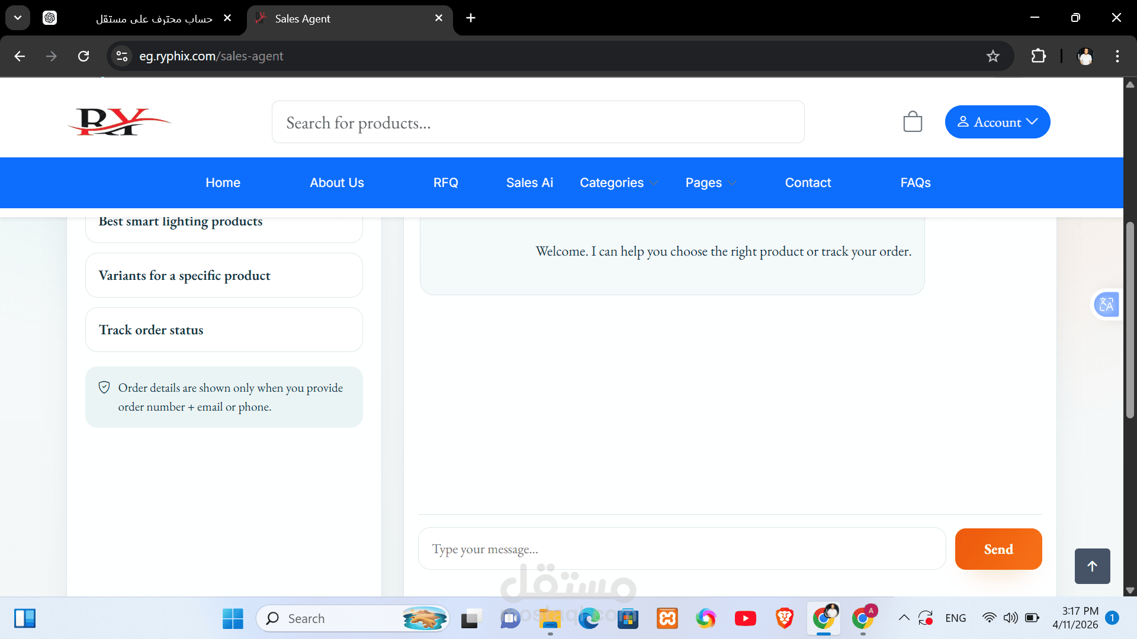Viewport: 1137px width, 639px height.
Task: Open the site information icon in the address bar
Action: [x=121, y=56]
